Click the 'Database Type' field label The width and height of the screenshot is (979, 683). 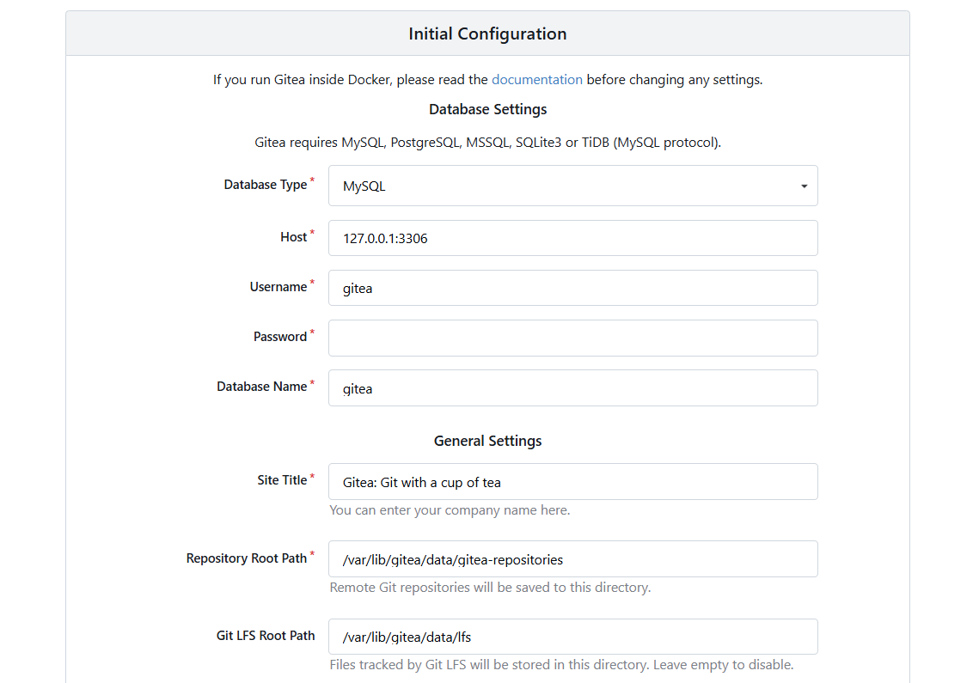(x=265, y=185)
